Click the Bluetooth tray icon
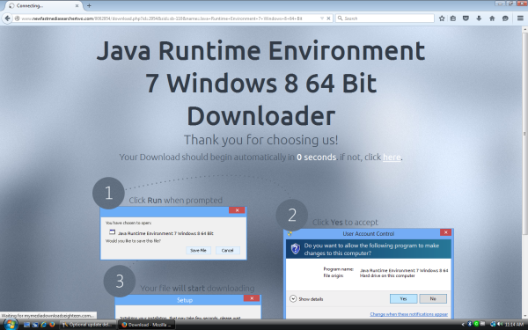528x330 pixels. (470, 324)
